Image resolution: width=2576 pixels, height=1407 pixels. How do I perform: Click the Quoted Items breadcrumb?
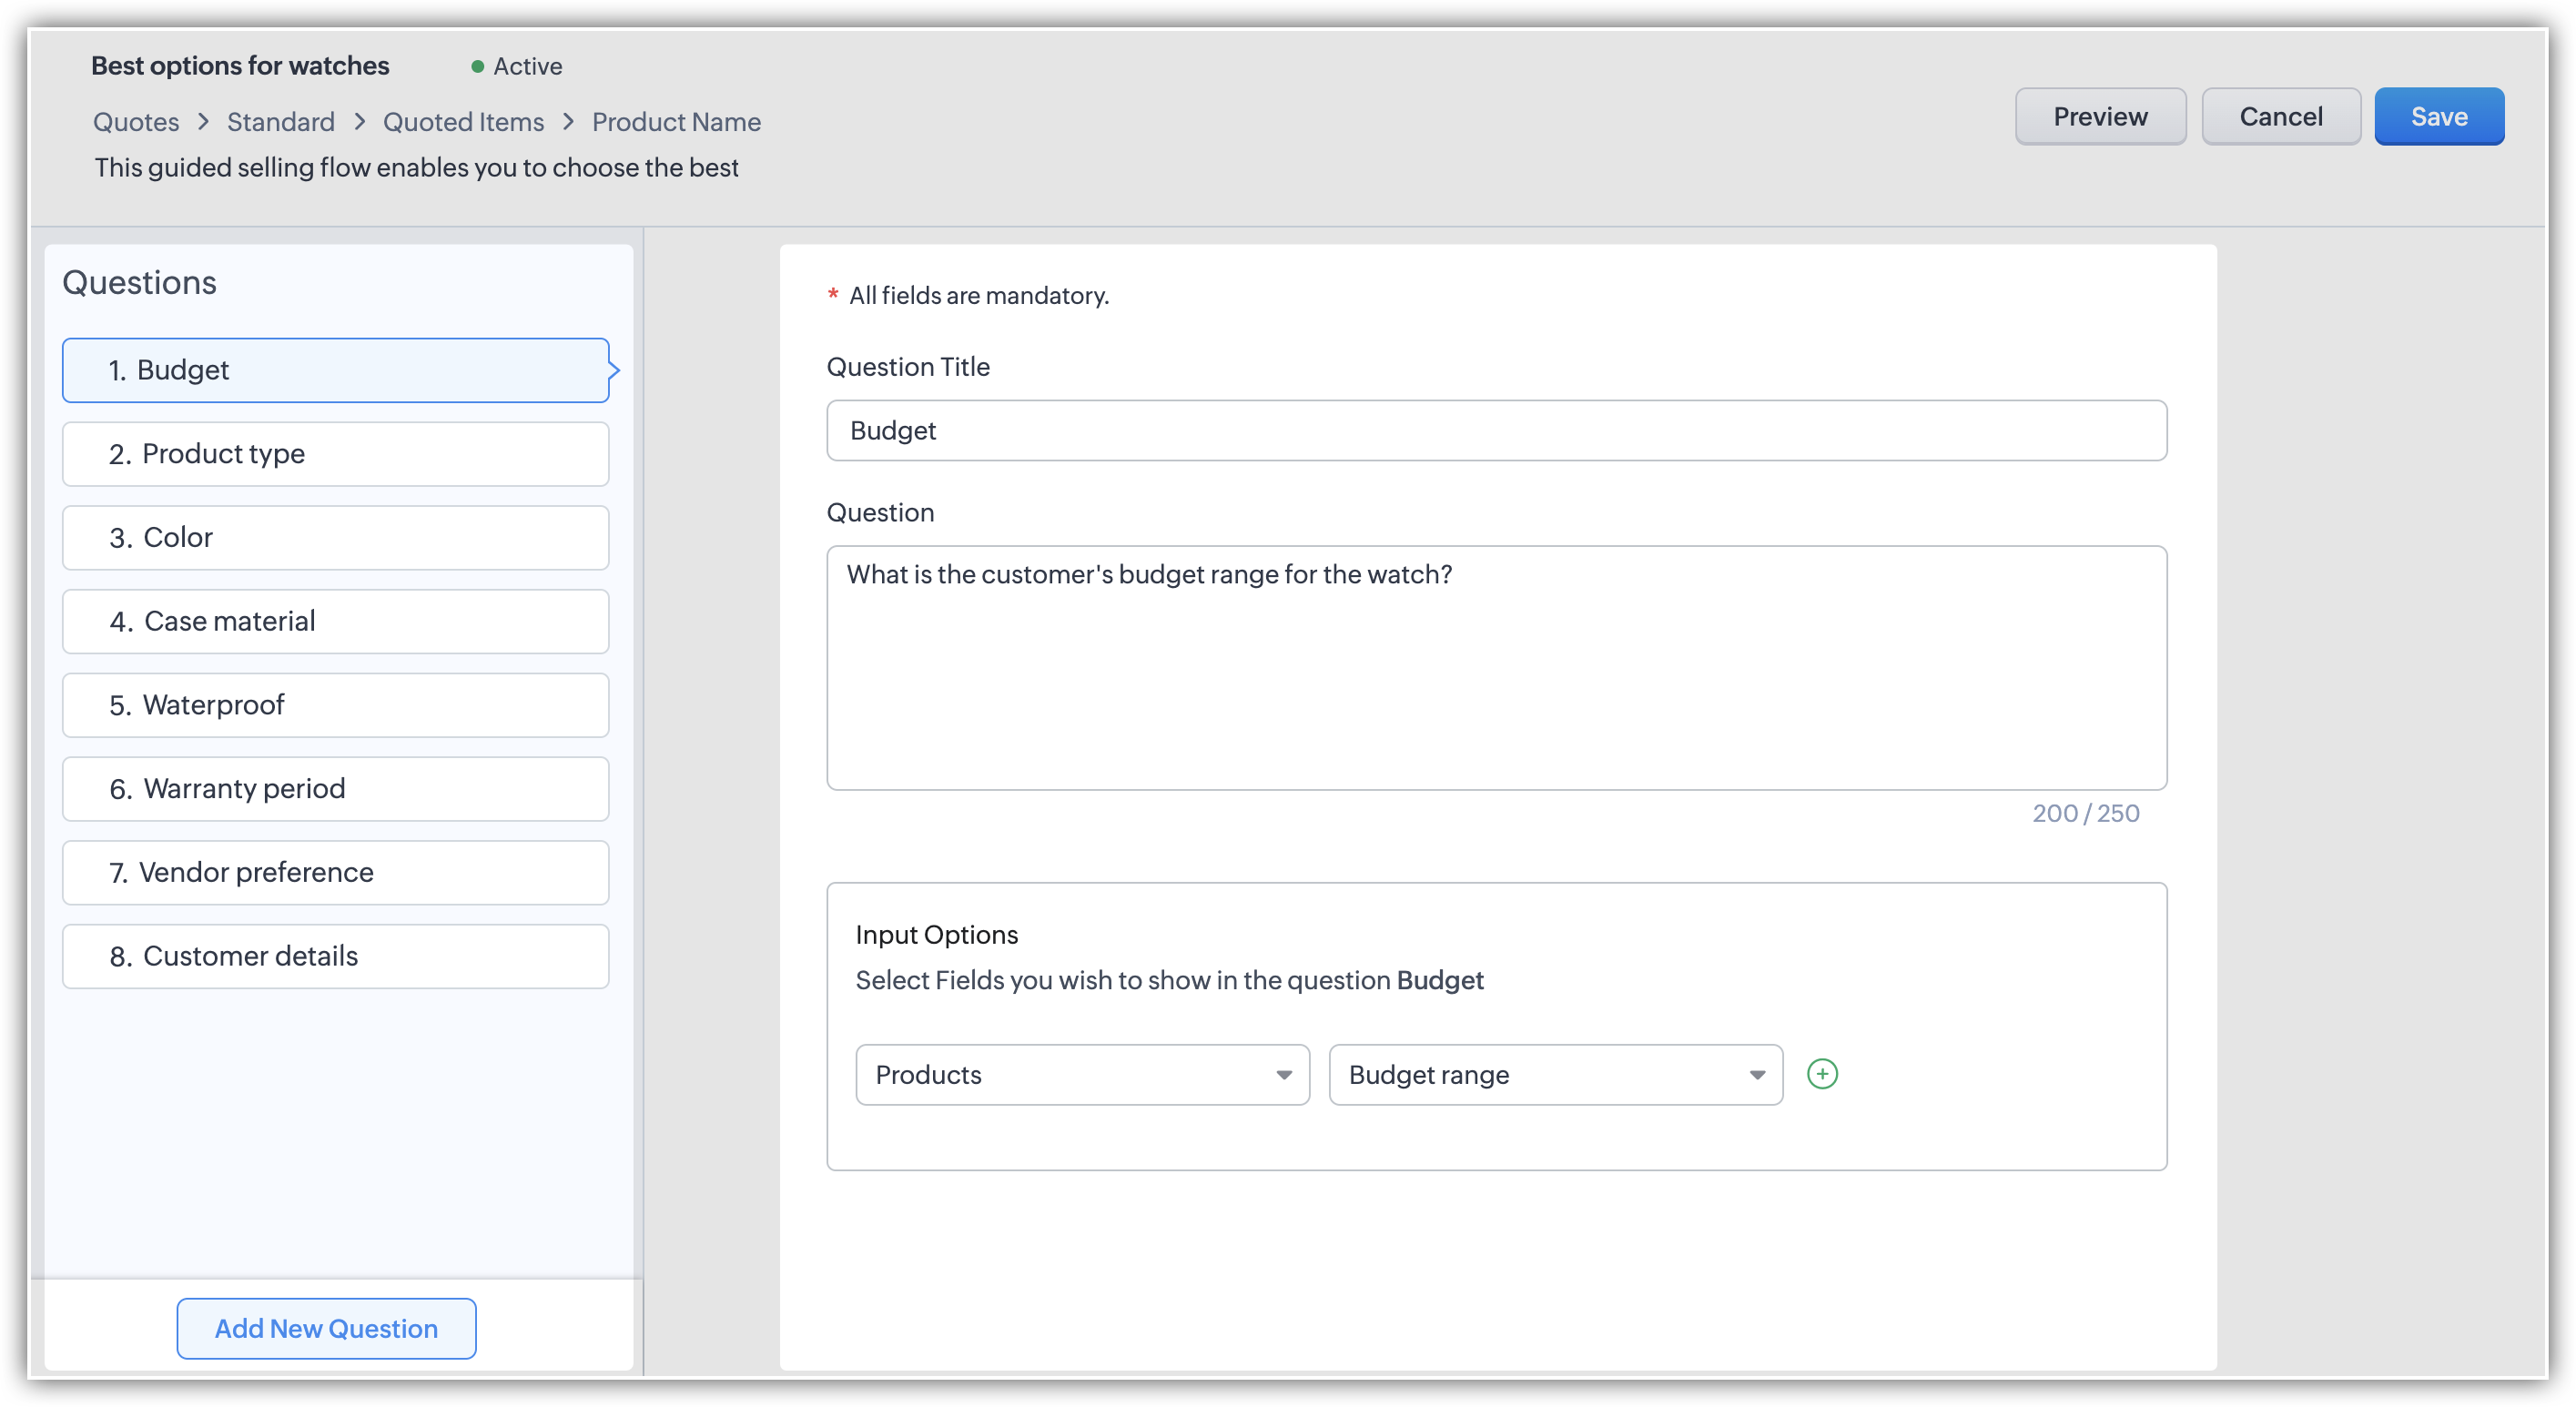coord(463,122)
